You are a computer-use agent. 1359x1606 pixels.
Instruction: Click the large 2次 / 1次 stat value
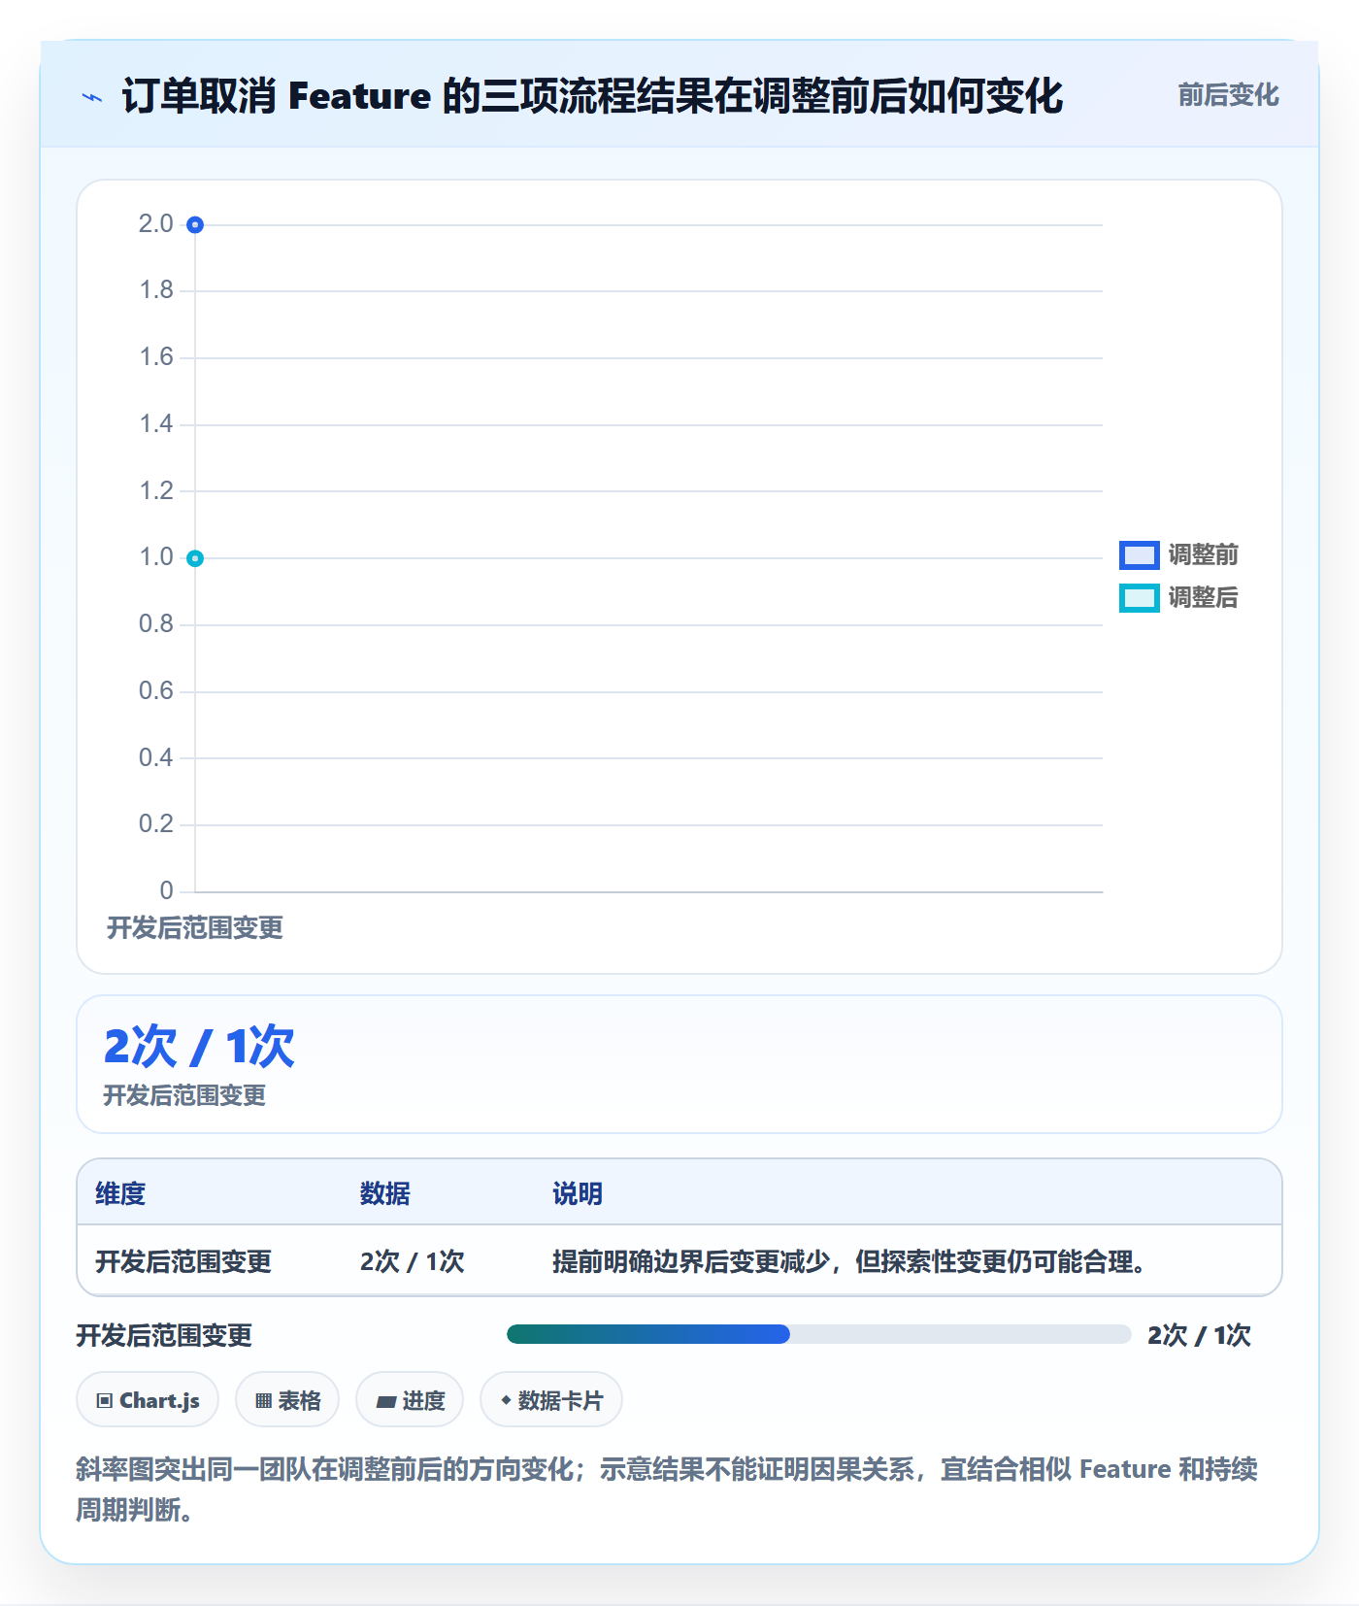[x=199, y=1047]
